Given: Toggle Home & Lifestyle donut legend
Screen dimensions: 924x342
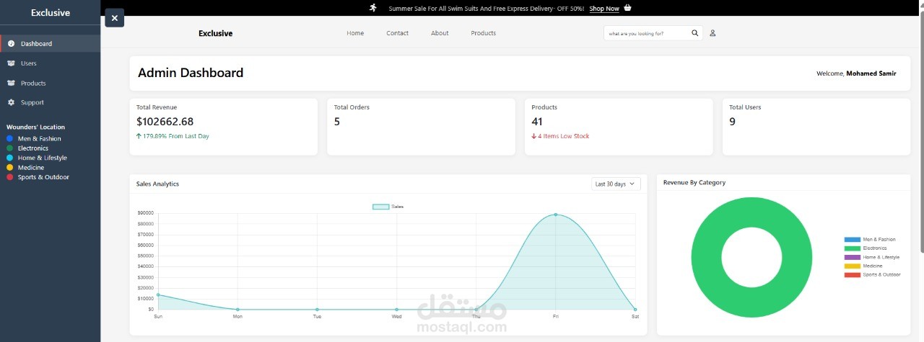Looking at the screenshot, I should [x=872, y=257].
